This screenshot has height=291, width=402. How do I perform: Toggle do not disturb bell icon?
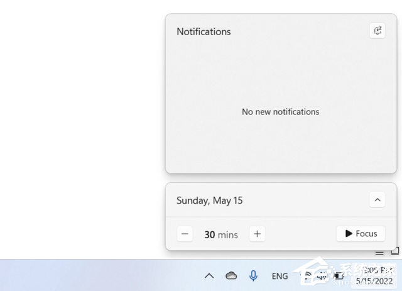377,31
